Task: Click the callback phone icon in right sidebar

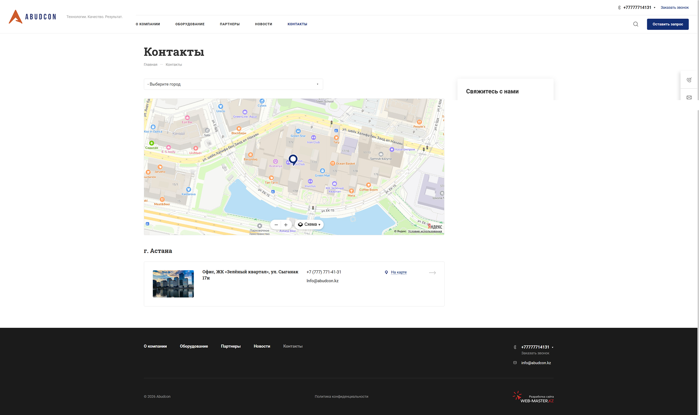Action: tap(689, 80)
